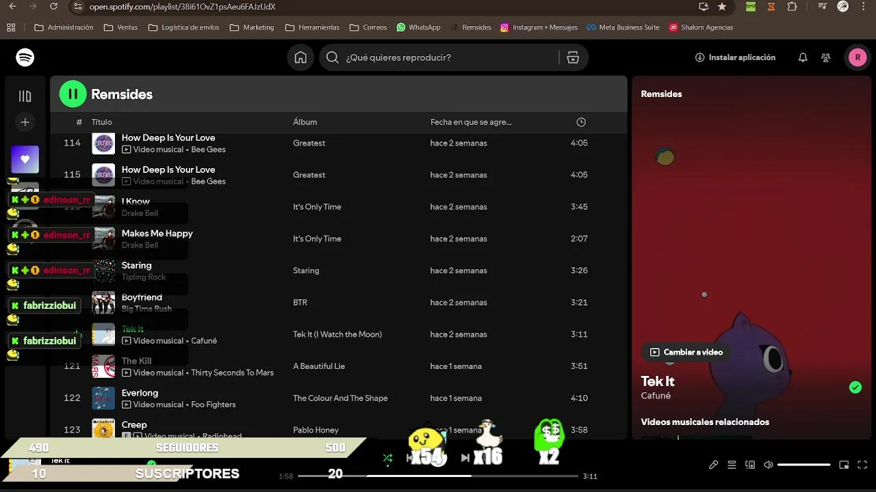The height and width of the screenshot is (492, 876).
Task: Click Everlong album thumbnail
Action: point(103,398)
